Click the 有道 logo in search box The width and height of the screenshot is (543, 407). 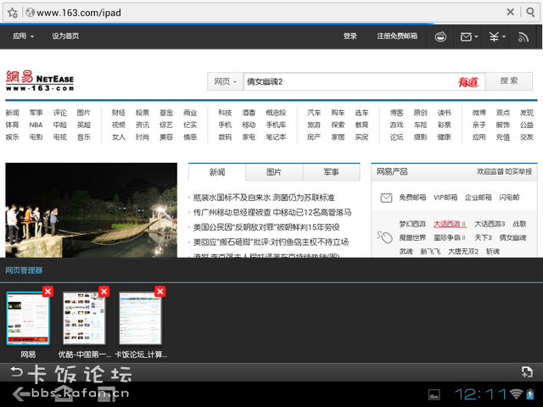coord(468,81)
